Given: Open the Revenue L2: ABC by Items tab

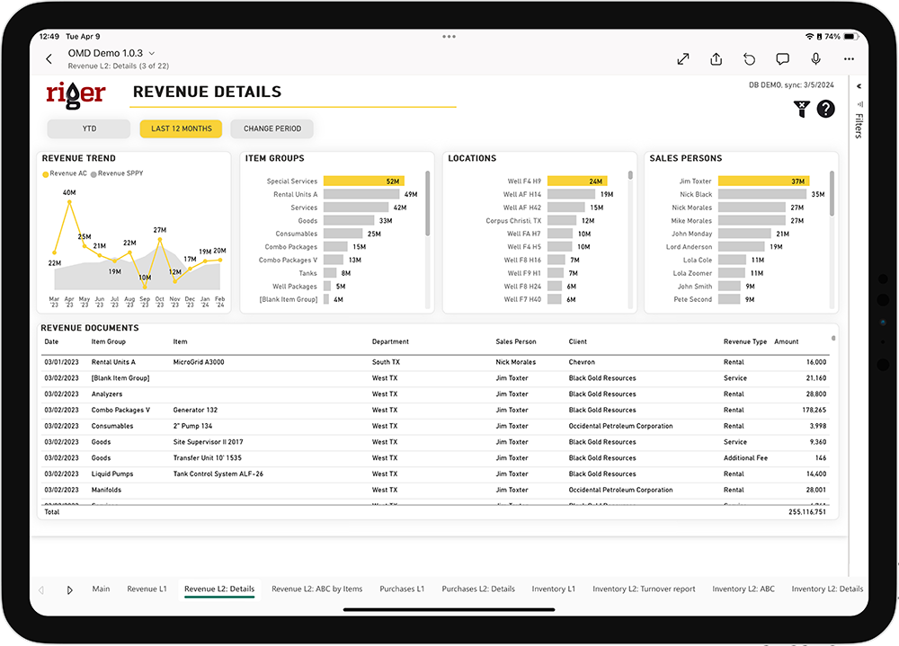Looking at the screenshot, I should pos(317,589).
